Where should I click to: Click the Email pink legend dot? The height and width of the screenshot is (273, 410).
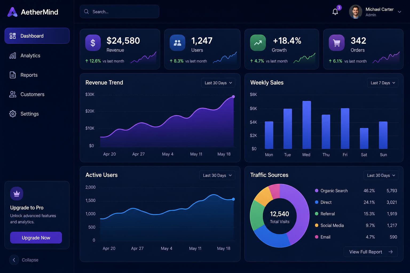[x=317, y=237]
